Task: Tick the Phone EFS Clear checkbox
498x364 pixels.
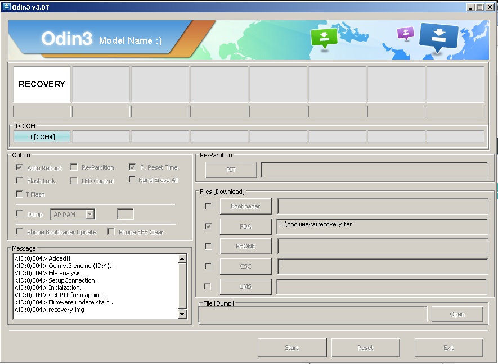Action: pyautogui.click(x=111, y=232)
